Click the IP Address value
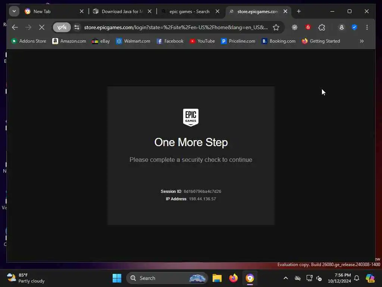Image resolution: width=382 pixels, height=287 pixels. coord(203,199)
